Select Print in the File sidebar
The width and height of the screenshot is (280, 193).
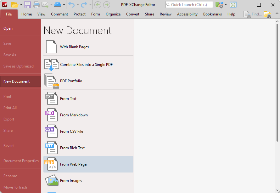point(20,96)
